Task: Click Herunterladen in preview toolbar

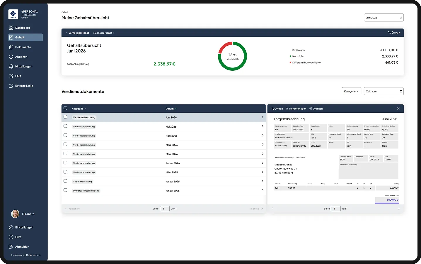Action: 296,109
